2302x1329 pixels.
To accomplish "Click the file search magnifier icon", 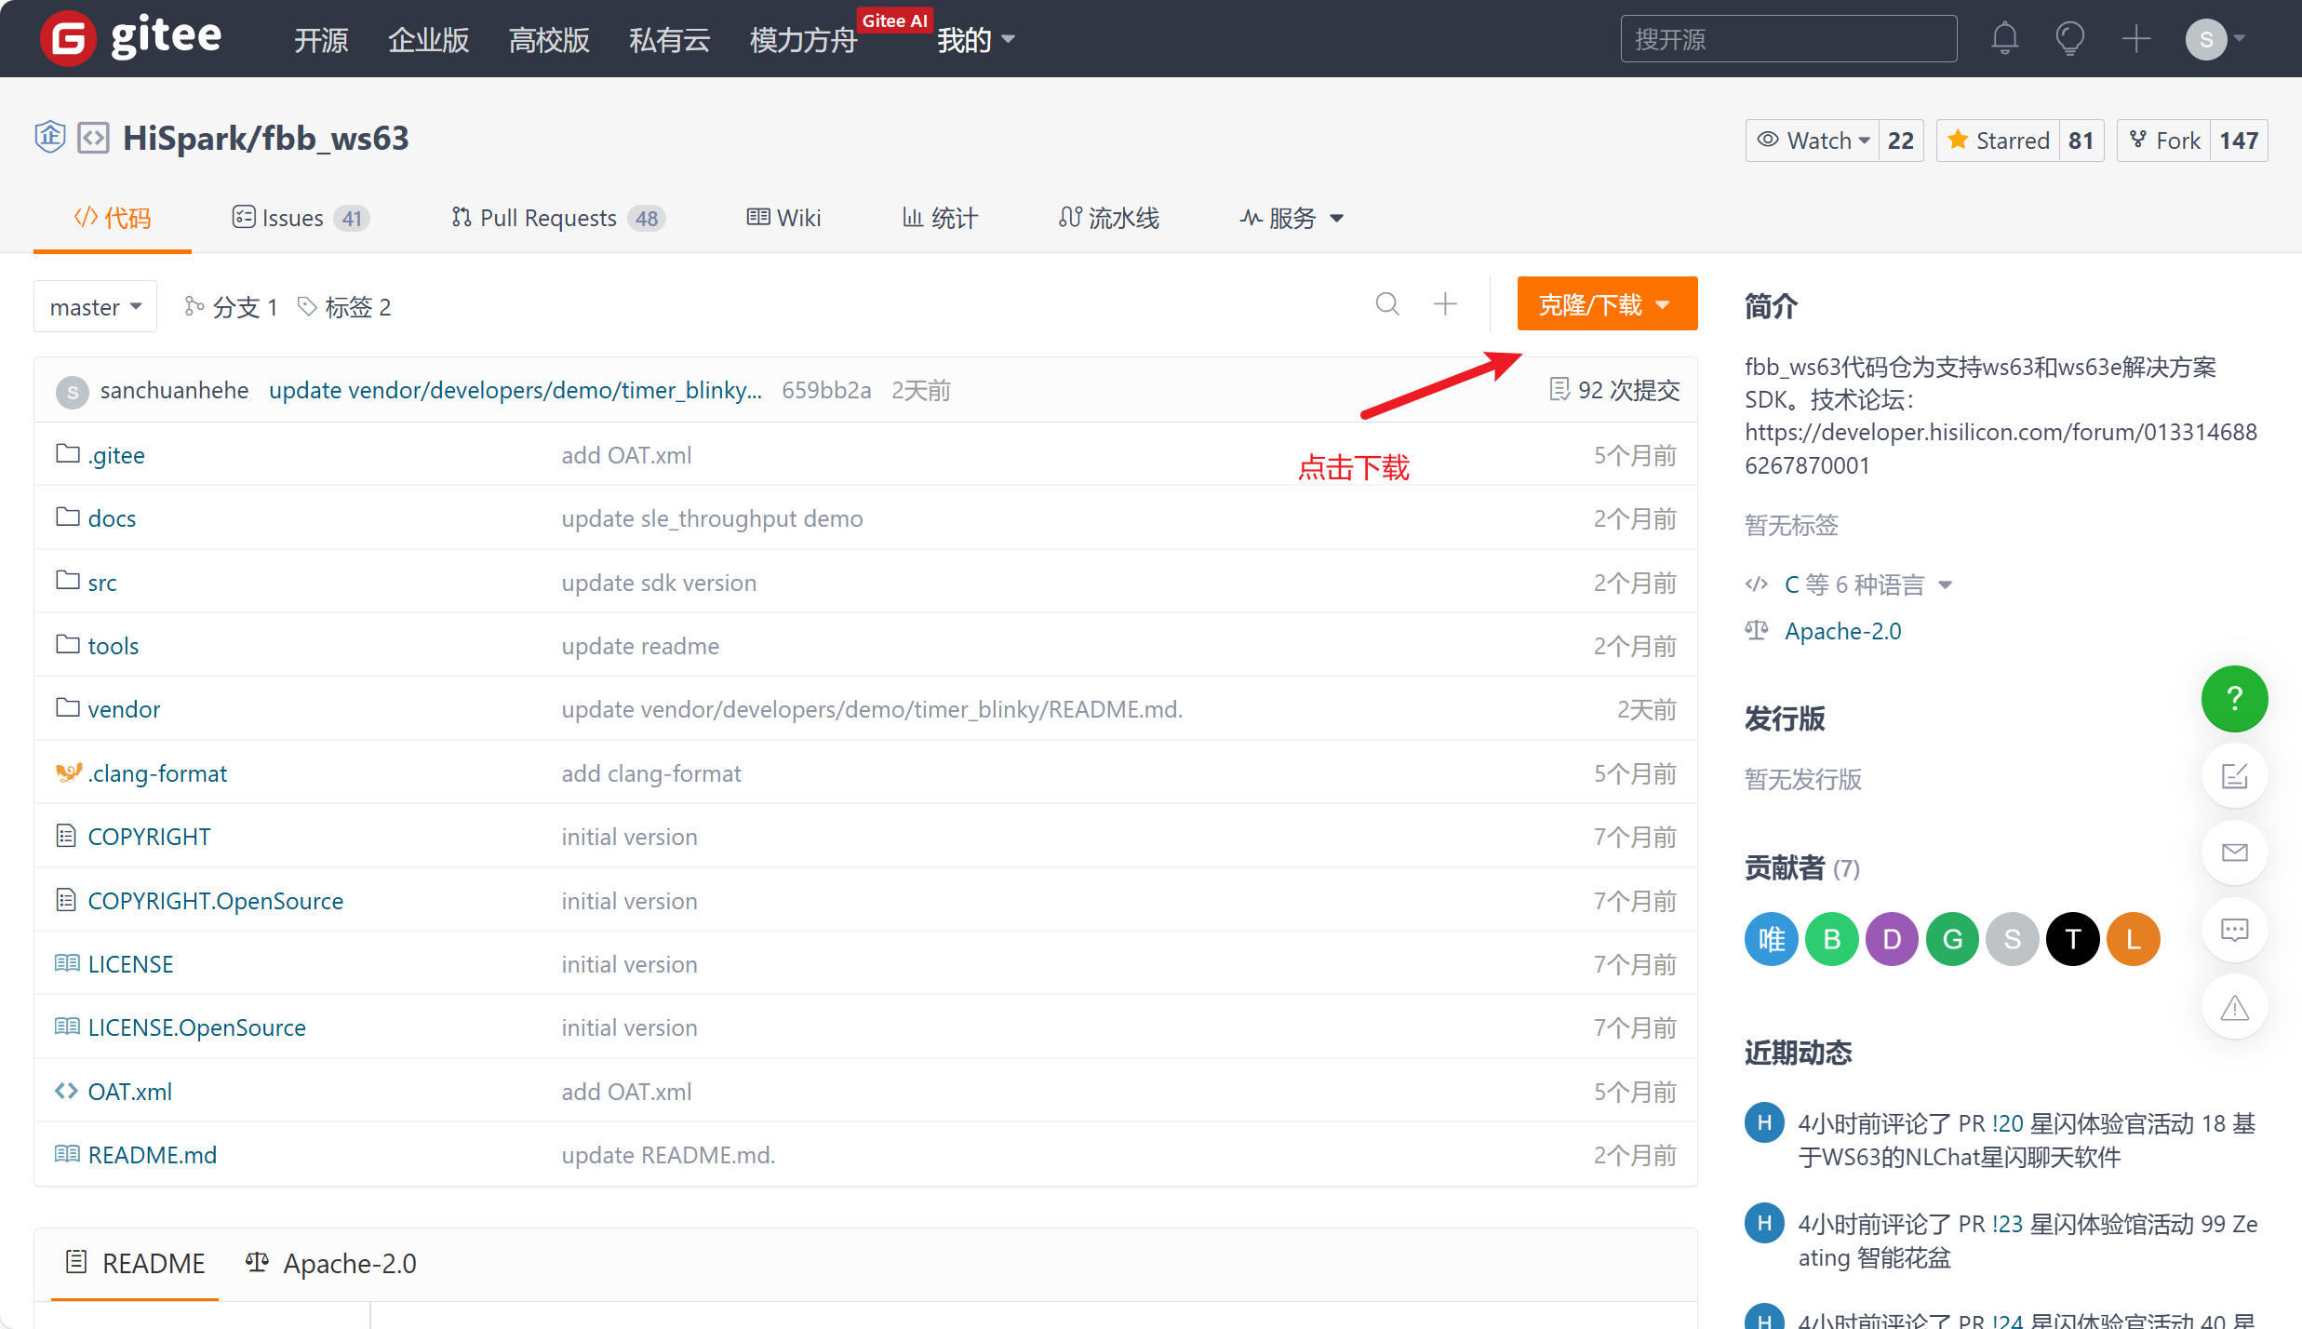I will pos(1386,304).
